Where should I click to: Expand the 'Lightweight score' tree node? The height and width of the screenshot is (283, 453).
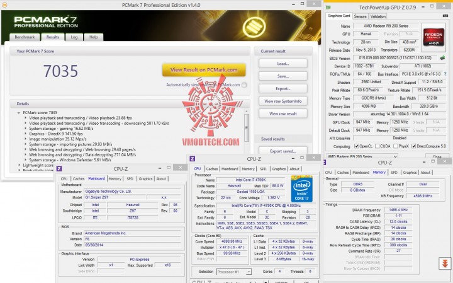click(19, 165)
